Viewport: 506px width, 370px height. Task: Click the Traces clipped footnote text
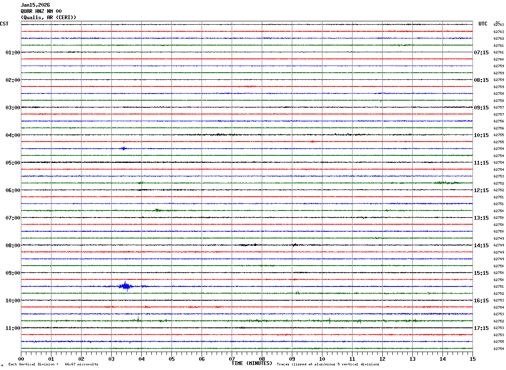click(x=328, y=365)
